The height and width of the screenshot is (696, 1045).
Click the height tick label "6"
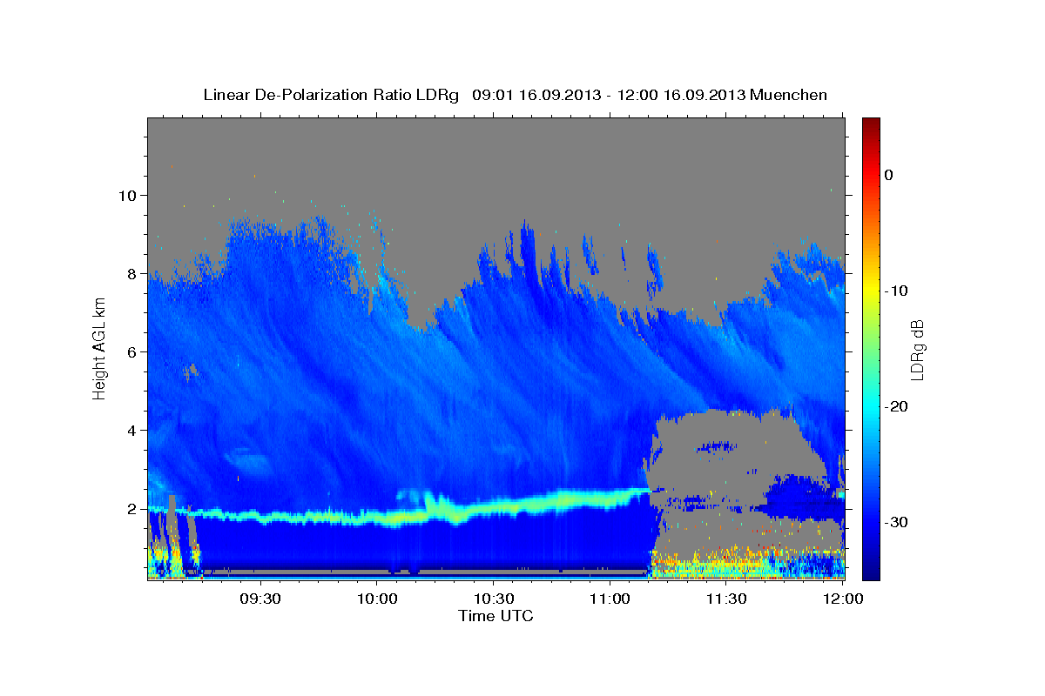coord(131,351)
